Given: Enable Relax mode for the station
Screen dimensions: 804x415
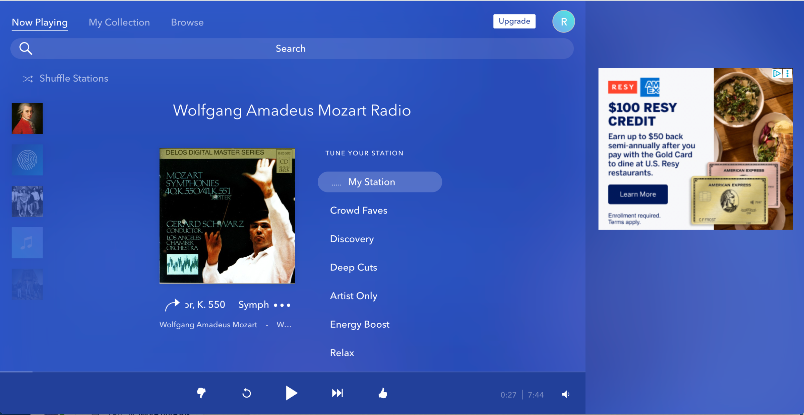Looking at the screenshot, I should click(342, 352).
